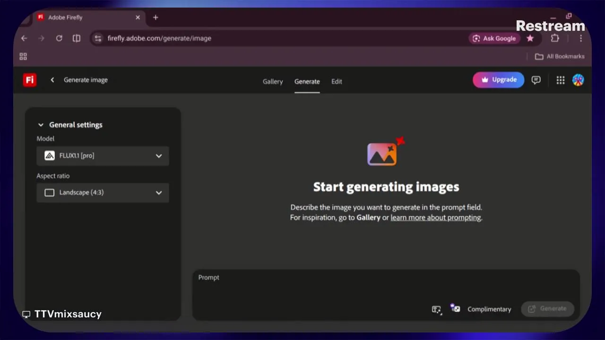Open the Chrome extensions puzzle icon
Screen dimensions: 605x340
click(555, 38)
